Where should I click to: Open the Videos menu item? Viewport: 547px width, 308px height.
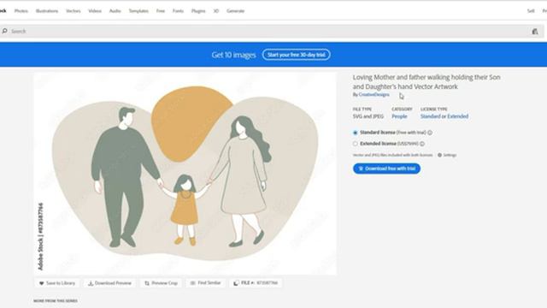[x=95, y=11]
